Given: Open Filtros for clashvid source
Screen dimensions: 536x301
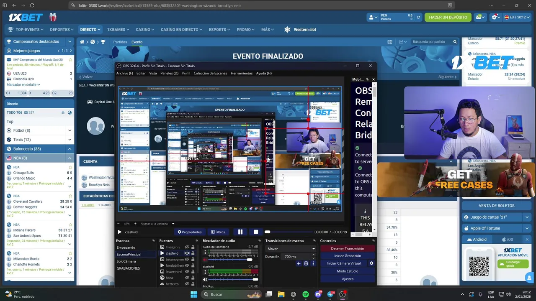Looking at the screenshot, I should click(218, 232).
